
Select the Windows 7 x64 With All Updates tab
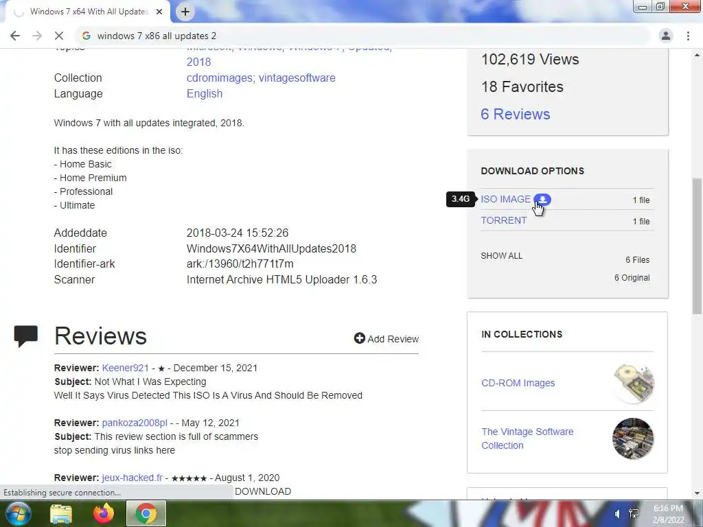[89, 12]
